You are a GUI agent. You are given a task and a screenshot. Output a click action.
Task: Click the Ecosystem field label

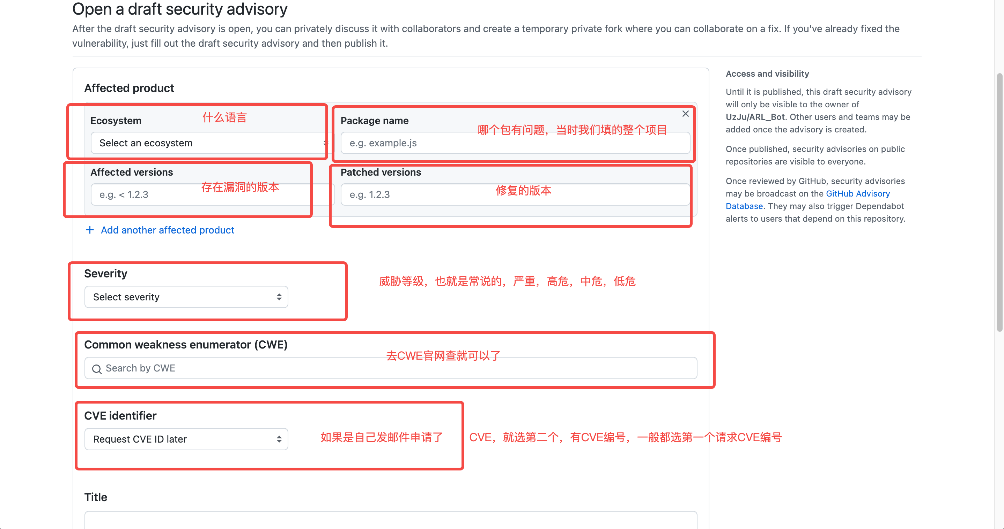[x=116, y=121]
